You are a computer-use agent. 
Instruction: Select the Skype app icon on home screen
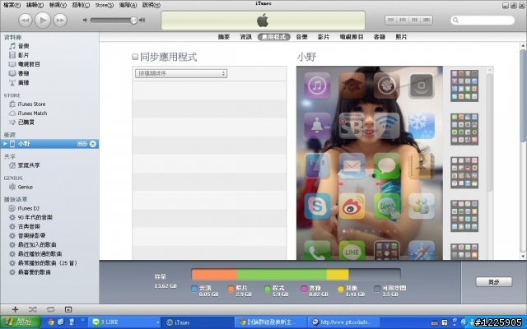317,206
